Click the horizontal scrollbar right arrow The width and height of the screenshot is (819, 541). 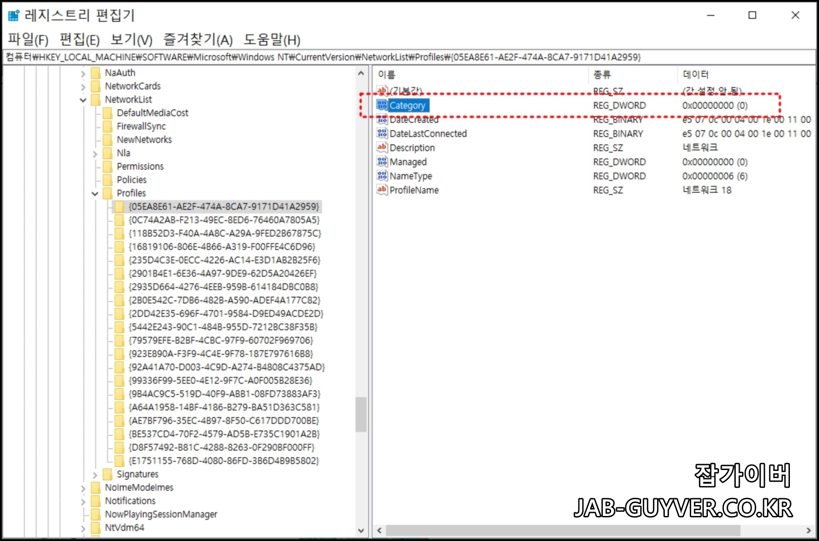tap(809, 531)
